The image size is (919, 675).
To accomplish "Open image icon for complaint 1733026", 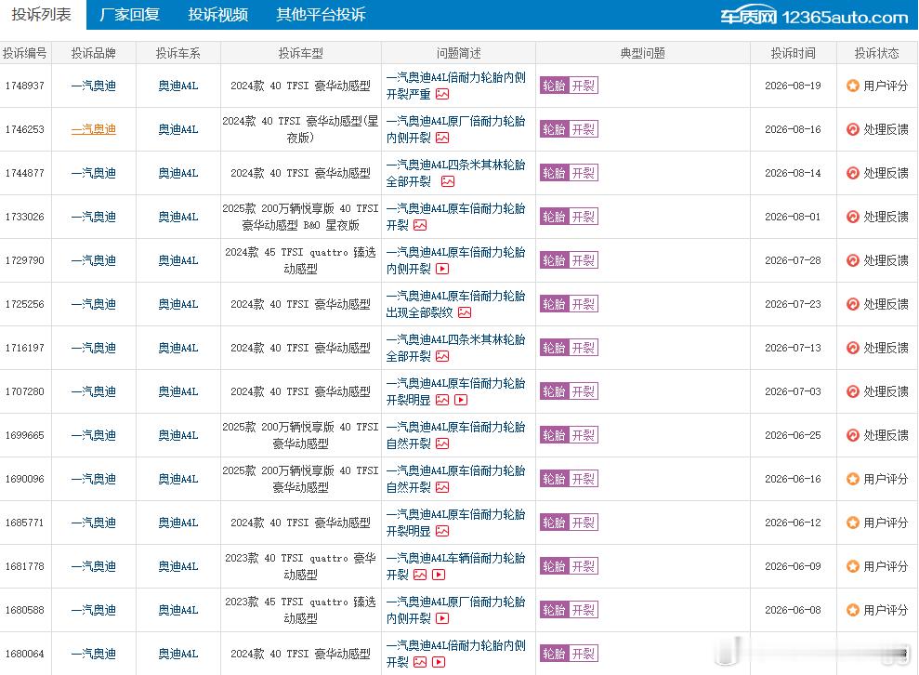I will point(420,225).
